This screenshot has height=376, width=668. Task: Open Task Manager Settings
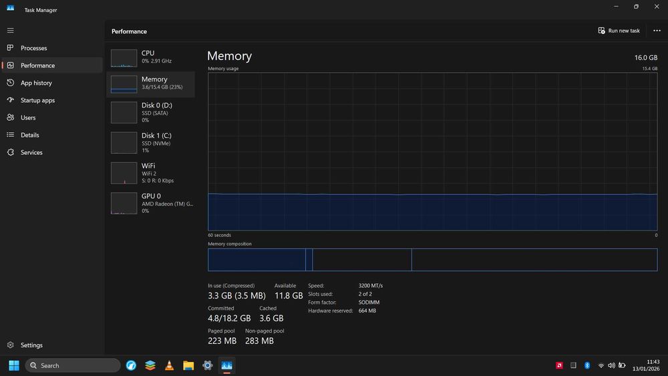[x=52, y=345]
